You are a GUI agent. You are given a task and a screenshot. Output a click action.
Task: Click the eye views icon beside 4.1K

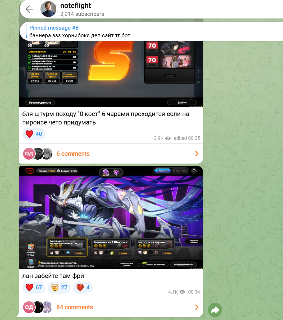coord(182,292)
